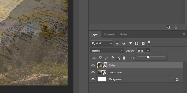The width and height of the screenshot is (187, 93).
Task: Switch to the Channels tab
Action: pos(109,35)
